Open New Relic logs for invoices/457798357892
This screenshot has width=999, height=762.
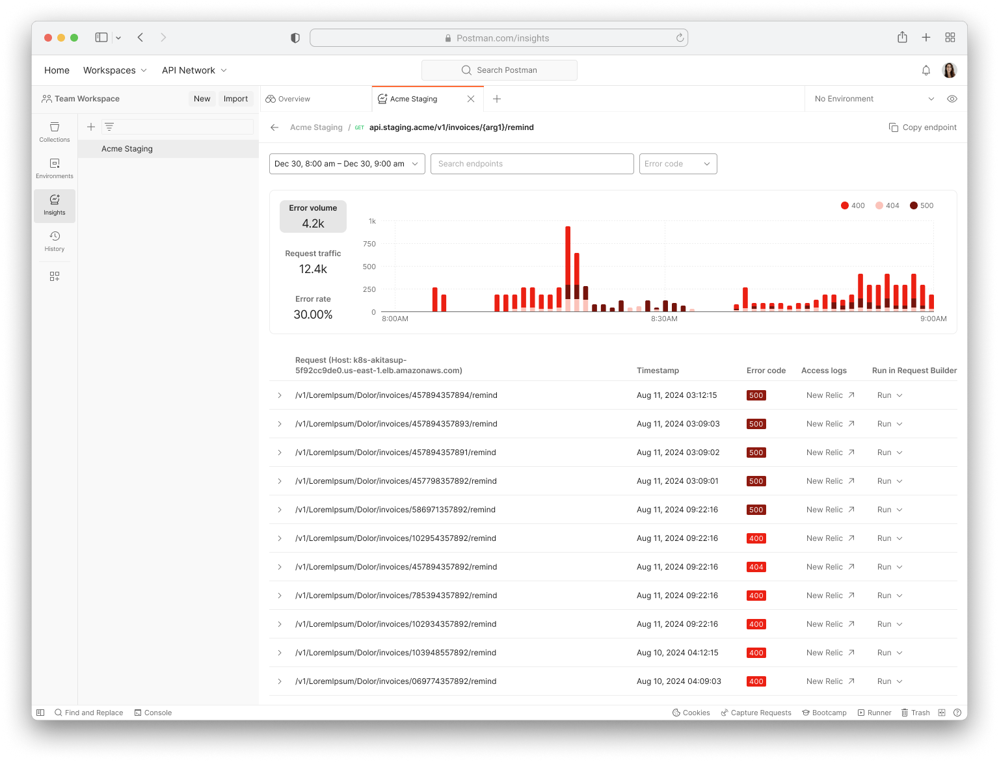pos(831,481)
